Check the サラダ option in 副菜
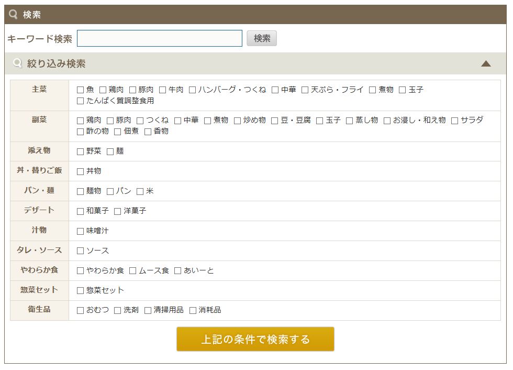 (x=455, y=121)
